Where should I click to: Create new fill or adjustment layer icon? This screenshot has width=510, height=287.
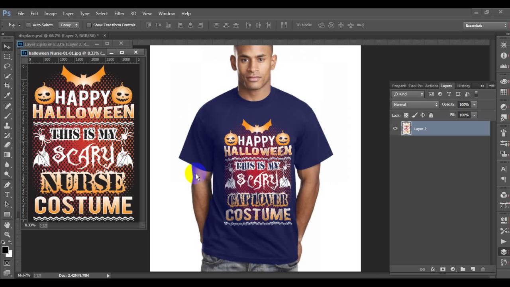click(x=453, y=269)
